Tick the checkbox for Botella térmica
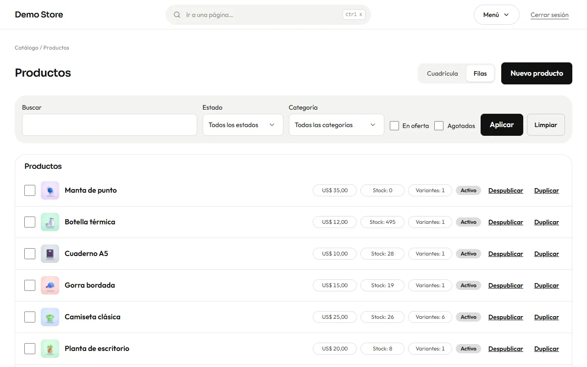Viewport: 587px width, 367px height. [30, 222]
